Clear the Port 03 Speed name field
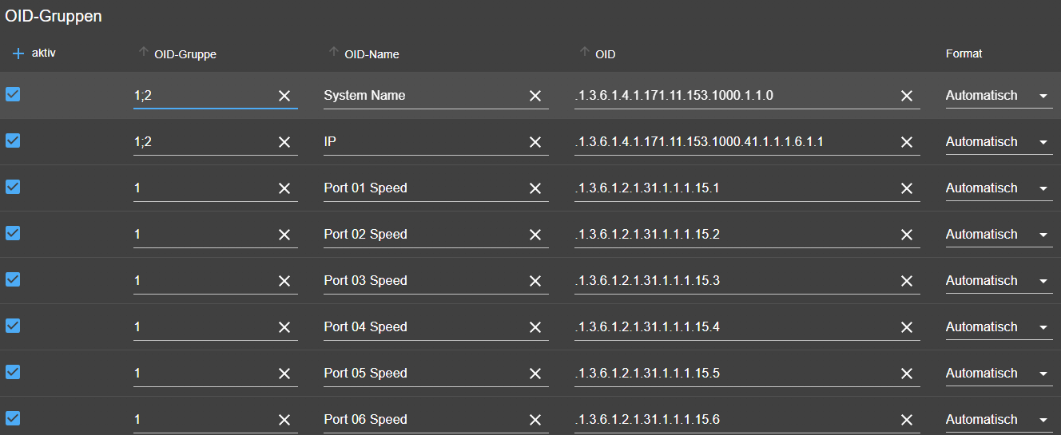Image resolution: width=1061 pixels, height=435 pixels. point(535,281)
